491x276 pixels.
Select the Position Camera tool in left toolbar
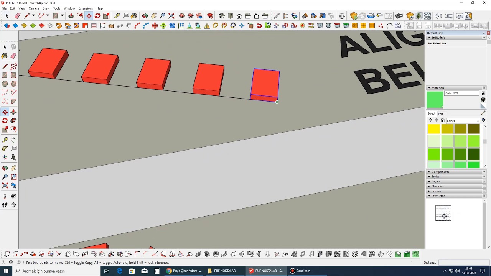(x=5, y=196)
